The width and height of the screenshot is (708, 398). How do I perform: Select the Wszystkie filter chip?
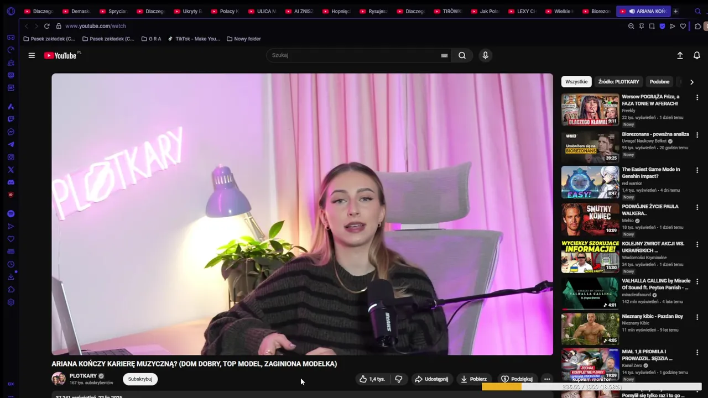pyautogui.click(x=576, y=82)
